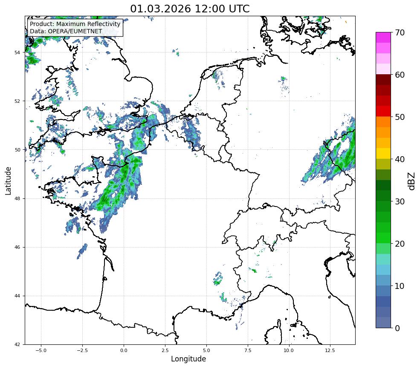Click the colorbar tick label 40

(x=400, y=159)
